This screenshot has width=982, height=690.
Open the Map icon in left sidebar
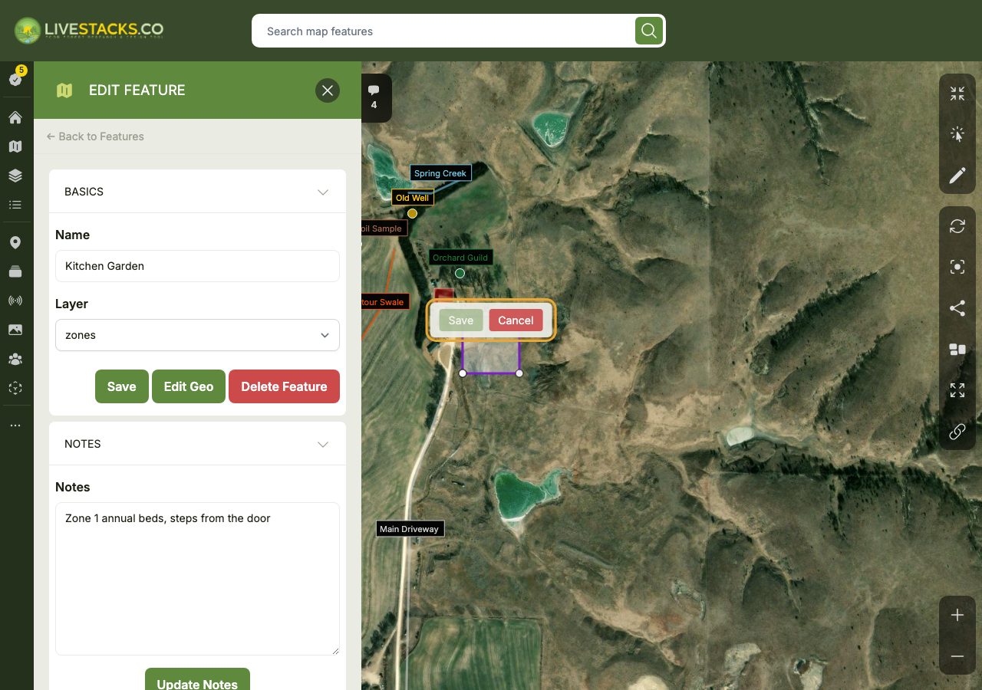[x=15, y=146]
